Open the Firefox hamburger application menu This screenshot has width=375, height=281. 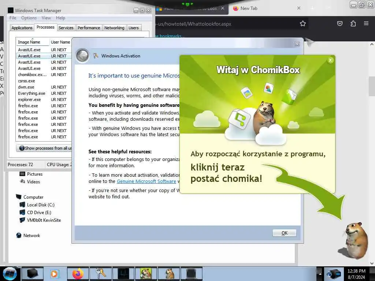coord(366,23)
